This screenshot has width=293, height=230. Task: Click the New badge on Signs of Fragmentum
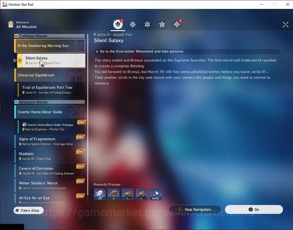coord(80,137)
